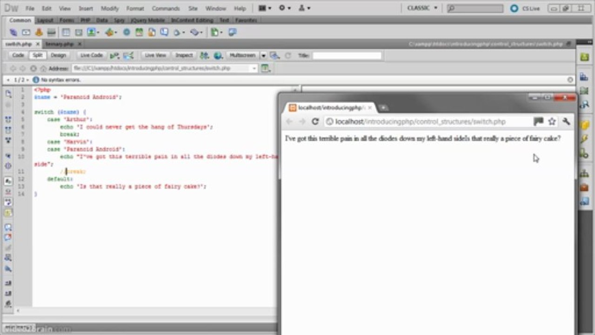Switch to Code view

click(x=18, y=55)
